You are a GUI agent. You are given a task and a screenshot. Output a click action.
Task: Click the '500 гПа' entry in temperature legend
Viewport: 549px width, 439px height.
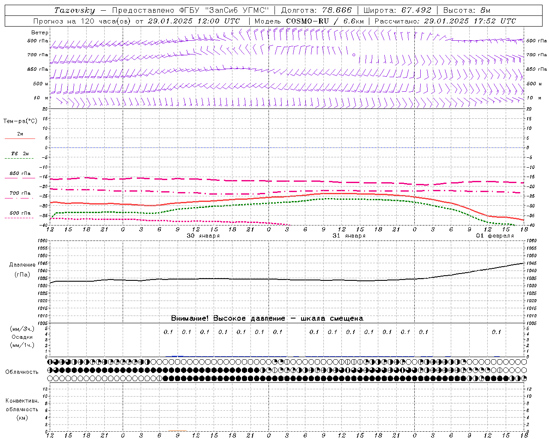click(20, 213)
